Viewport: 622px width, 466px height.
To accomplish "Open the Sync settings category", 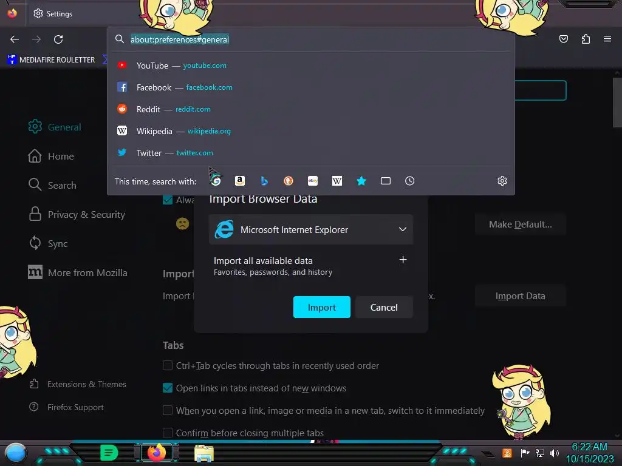I will pyautogui.click(x=48, y=243).
